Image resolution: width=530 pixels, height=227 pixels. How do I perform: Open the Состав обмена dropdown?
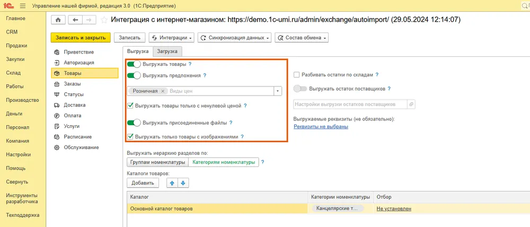[x=302, y=38]
